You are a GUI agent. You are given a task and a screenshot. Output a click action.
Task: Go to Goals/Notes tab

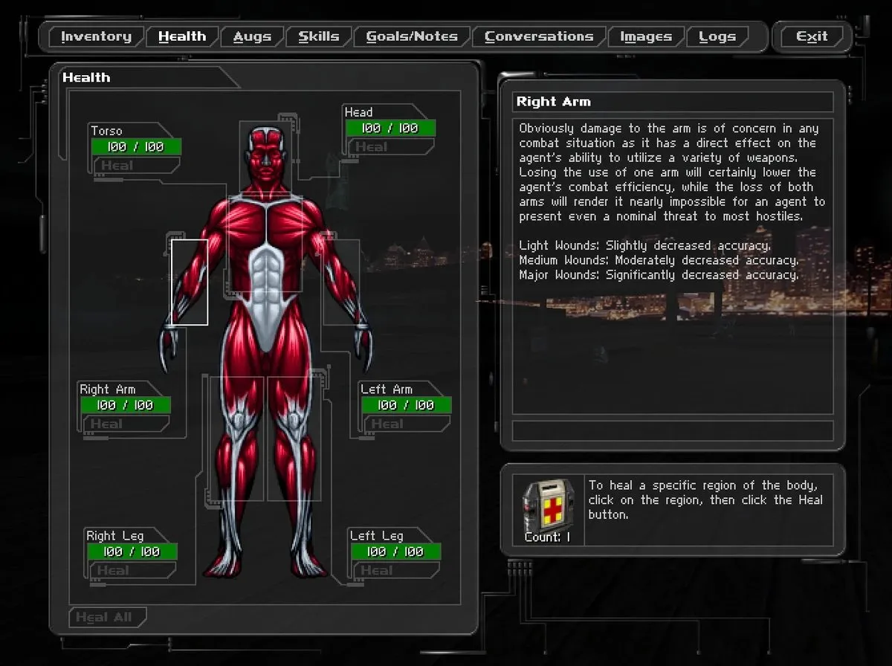(x=411, y=36)
